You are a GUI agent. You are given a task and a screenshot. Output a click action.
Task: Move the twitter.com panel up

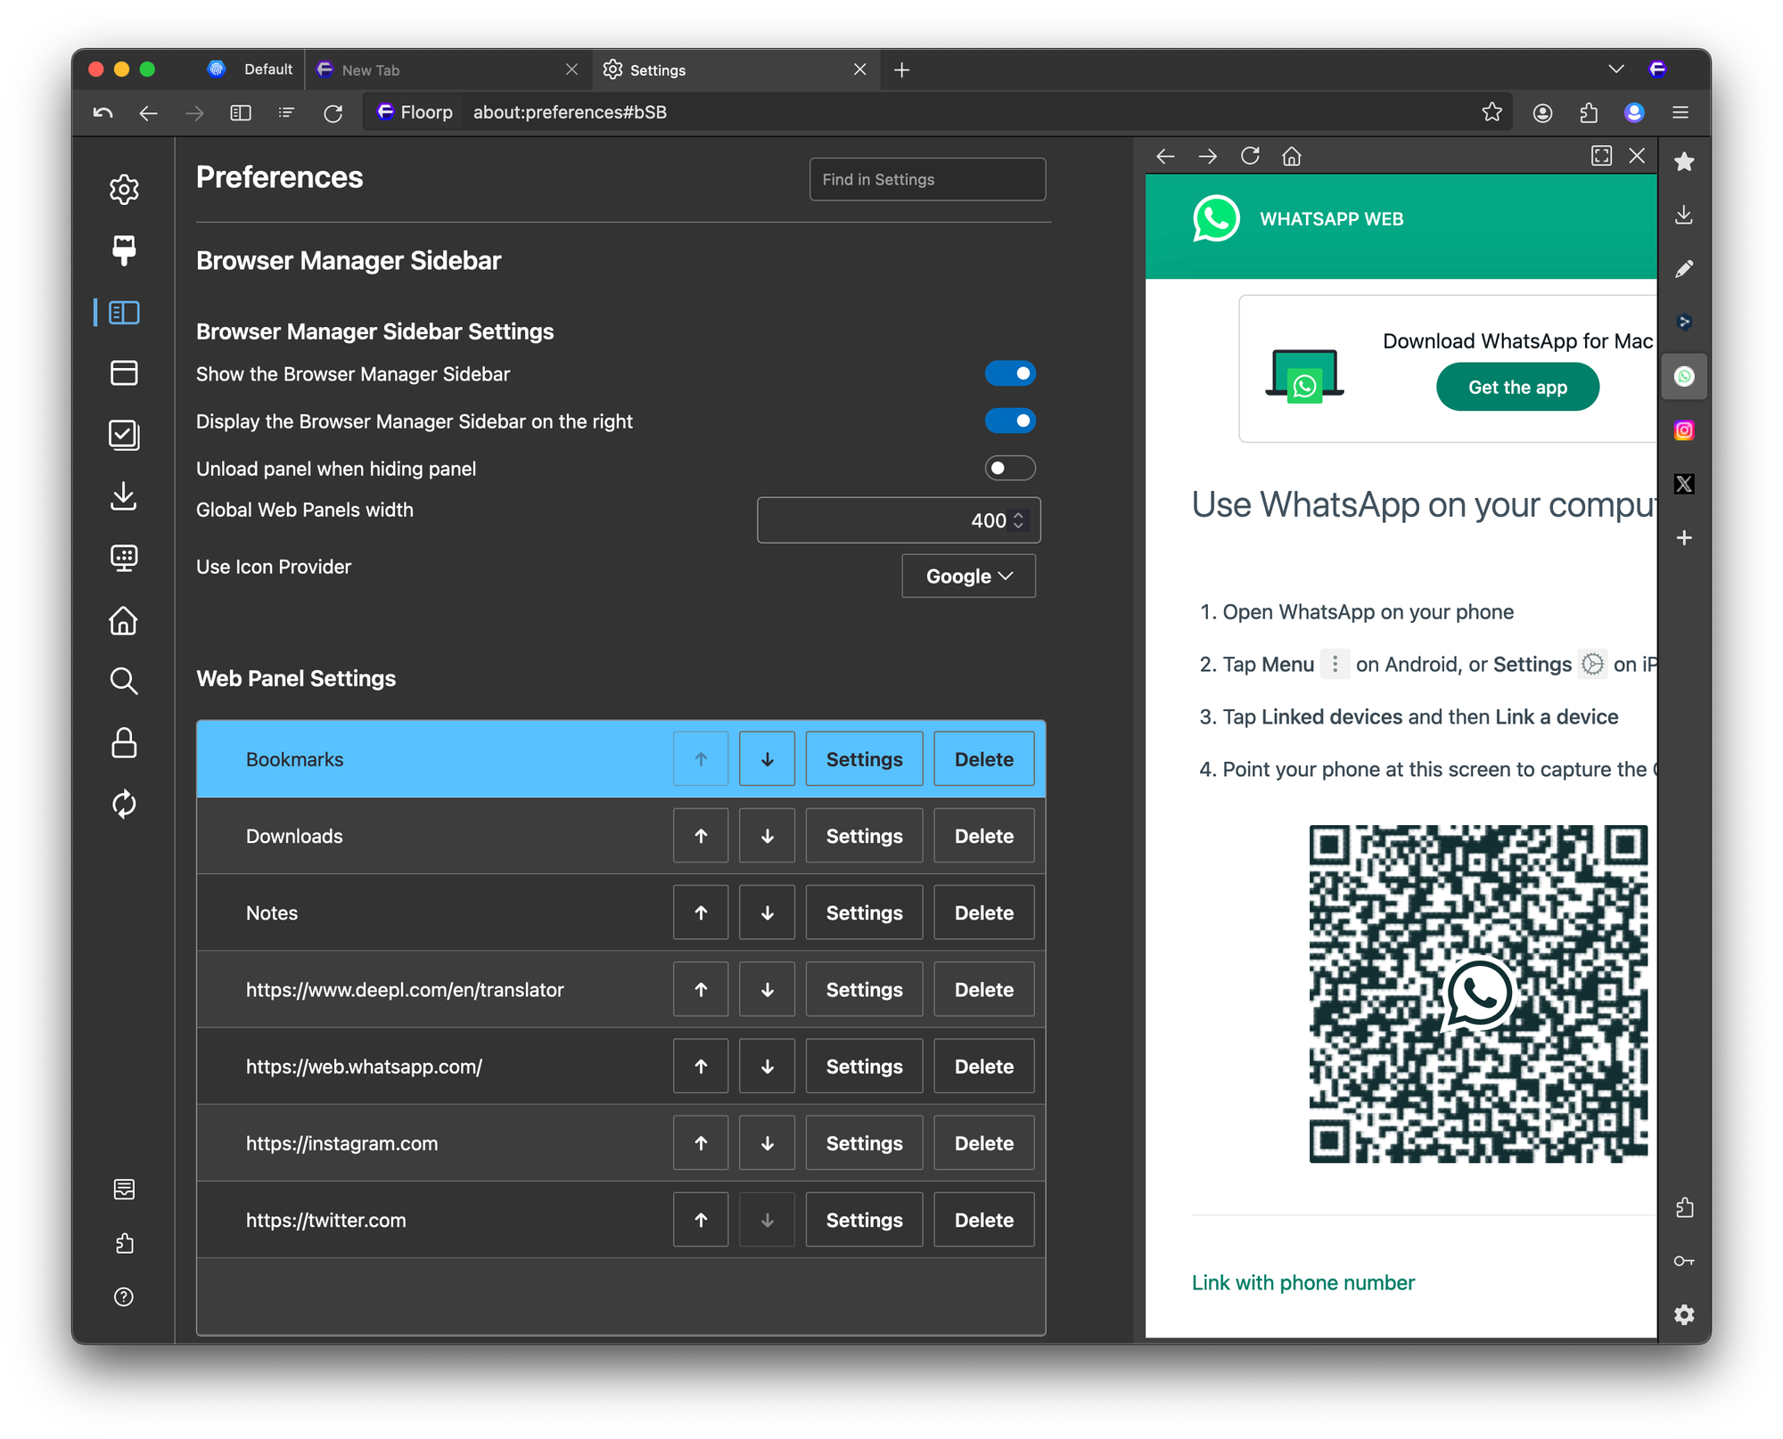point(701,1219)
